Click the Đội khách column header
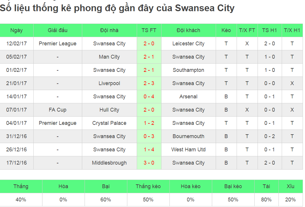The image size is (305, 207). click(188, 30)
